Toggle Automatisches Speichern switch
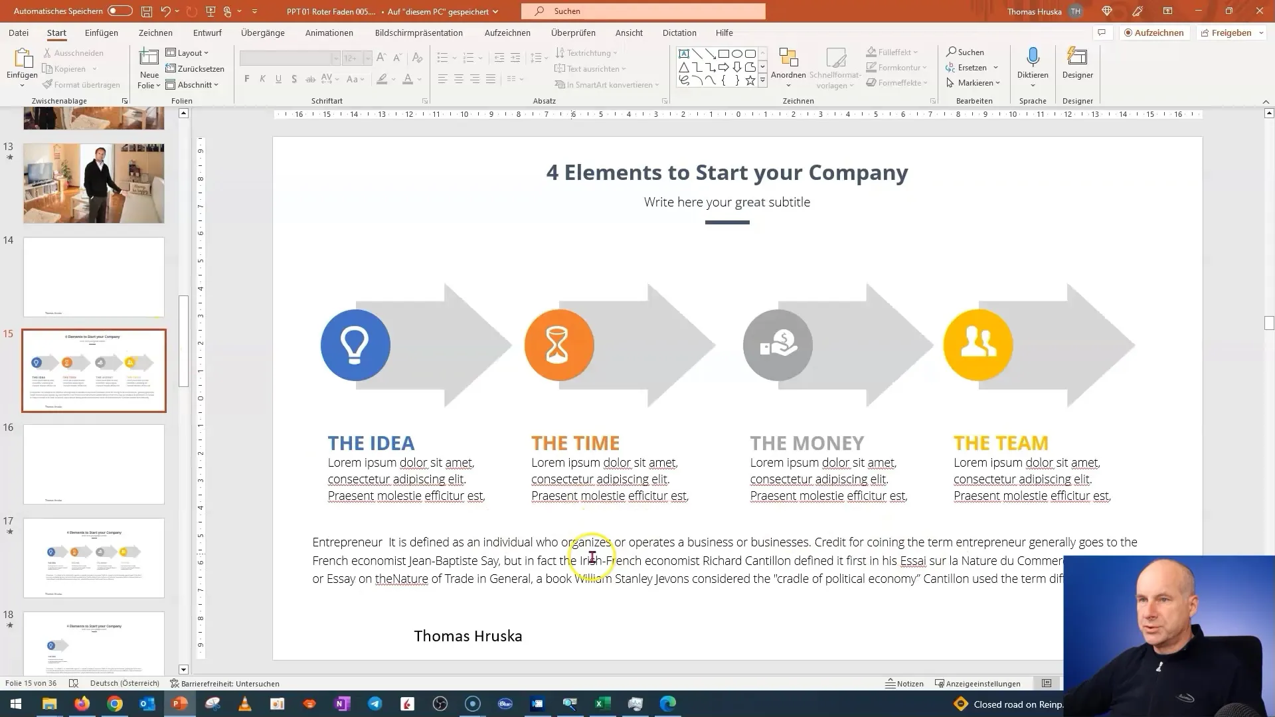Viewport: 1275px width, 717px height. pos(121,11)
